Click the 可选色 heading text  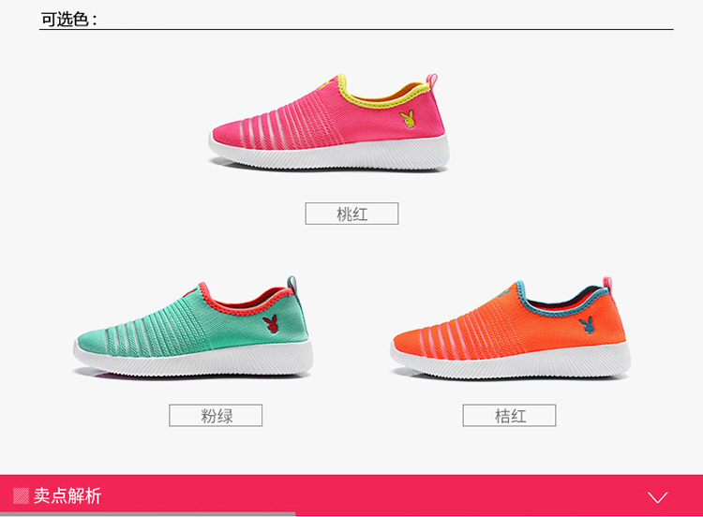pos(68,20)
